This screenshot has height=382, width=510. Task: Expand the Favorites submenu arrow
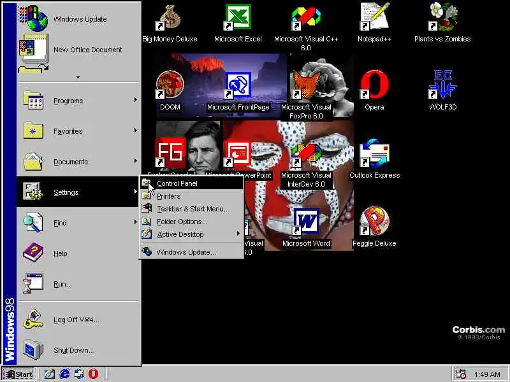tap(135, 131)
